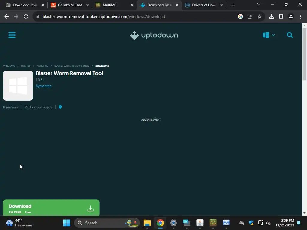The width and height of the screenshot is (307, 230).
Task: Click the green Download button
Action: [x=51, y=208]
